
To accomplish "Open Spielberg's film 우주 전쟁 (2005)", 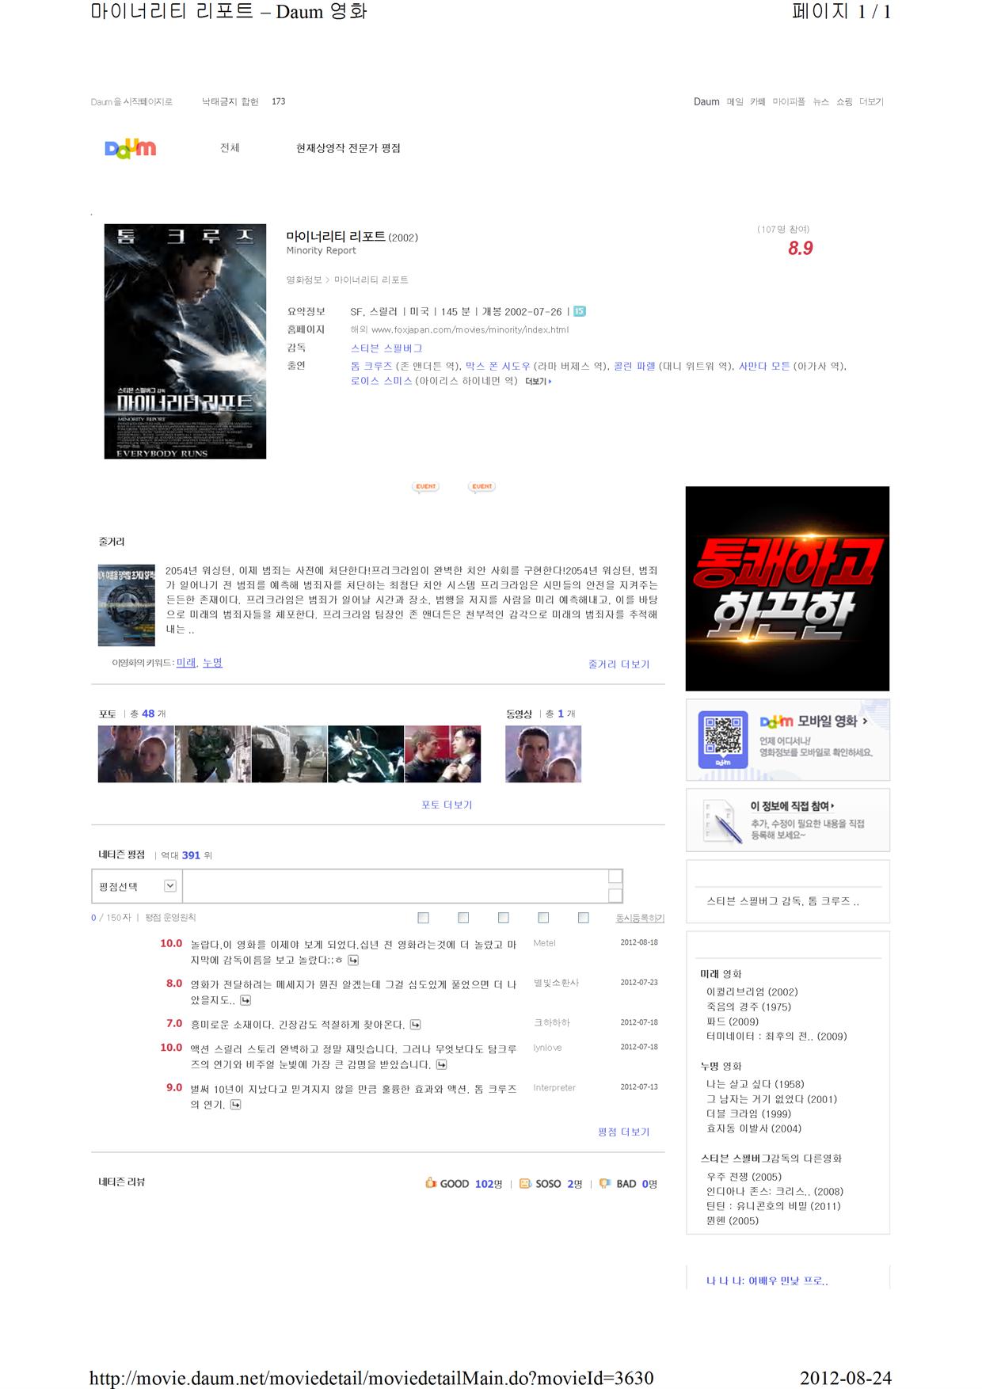I will pyautogui.click(x=744, y=1177).
